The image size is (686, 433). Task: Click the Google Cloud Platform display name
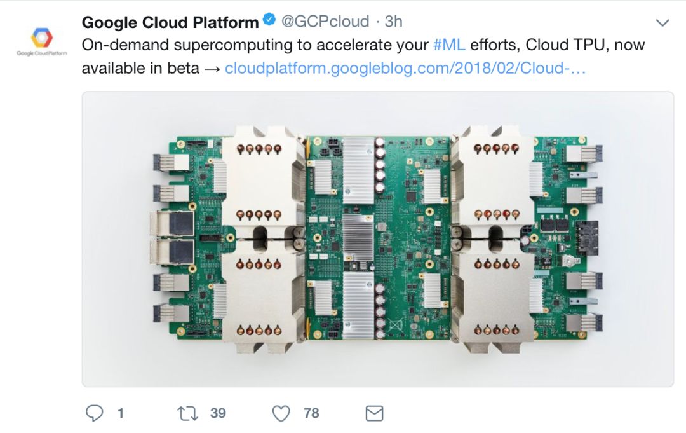click(170, 22)
